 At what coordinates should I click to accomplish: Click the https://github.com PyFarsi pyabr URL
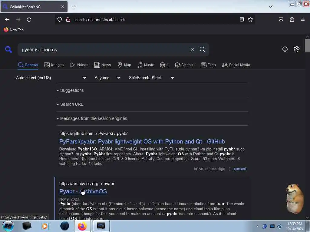click(94, 134)
